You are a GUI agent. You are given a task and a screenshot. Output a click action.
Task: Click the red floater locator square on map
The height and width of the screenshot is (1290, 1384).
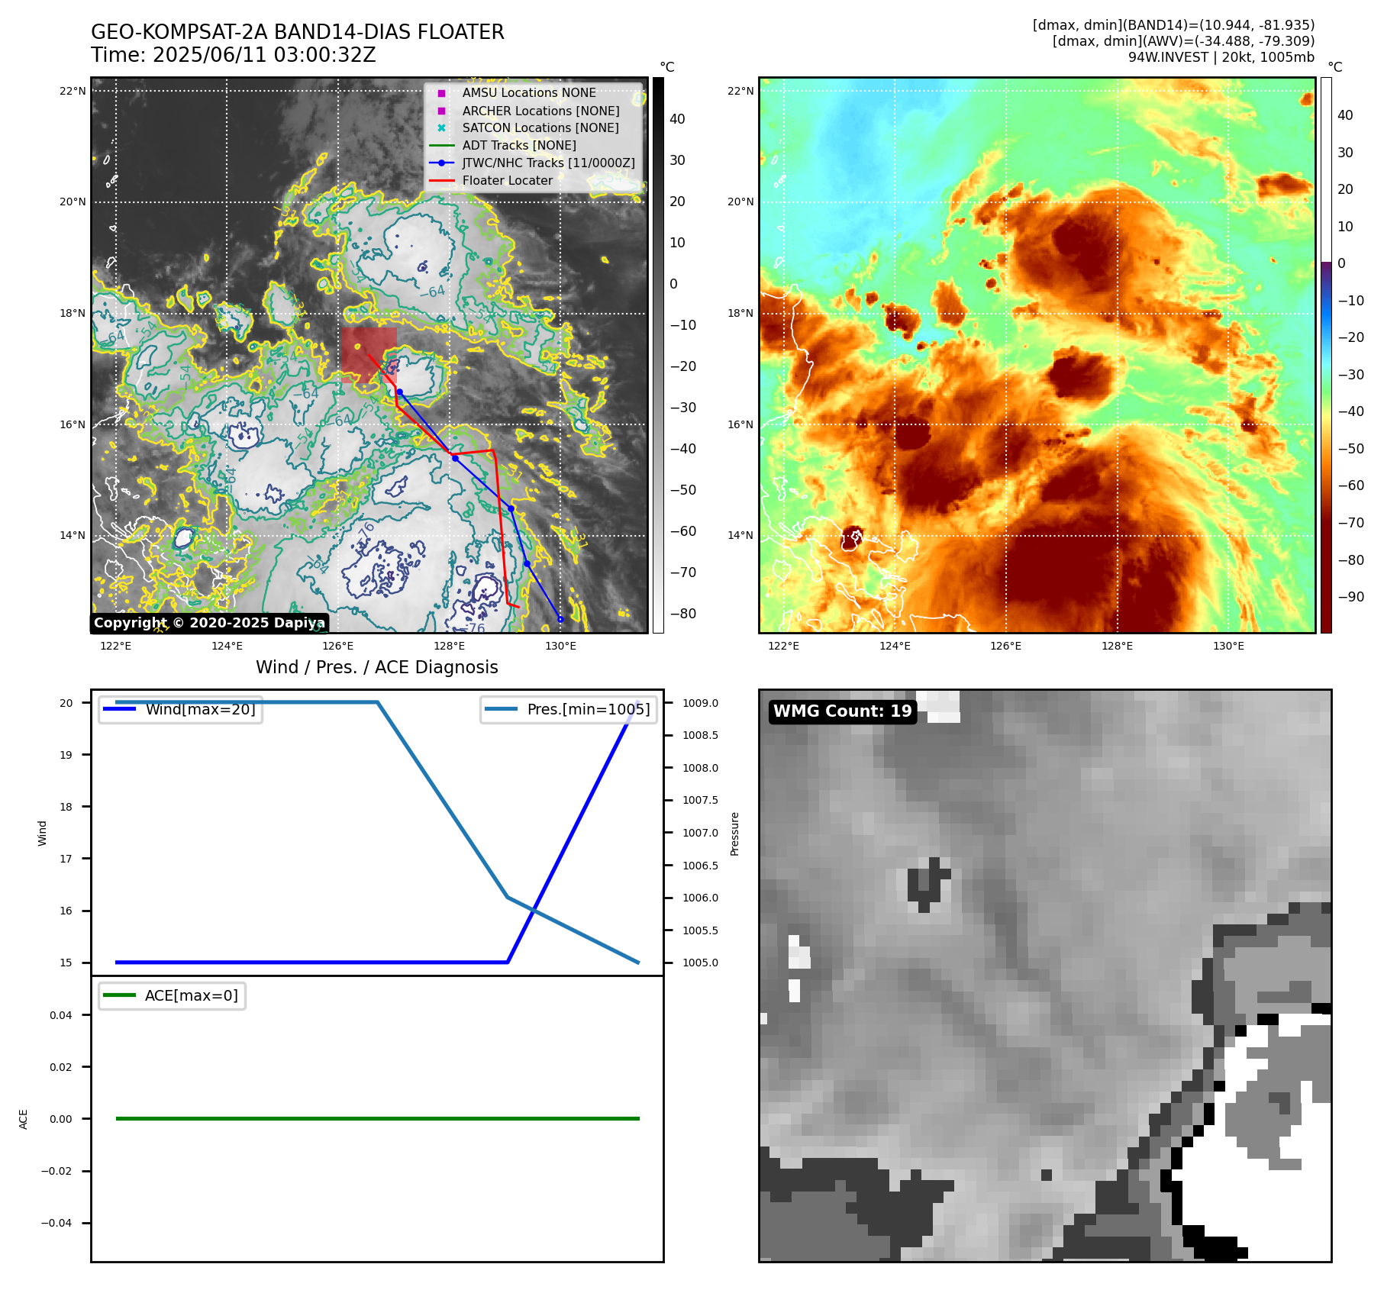(x=369, y=356)
